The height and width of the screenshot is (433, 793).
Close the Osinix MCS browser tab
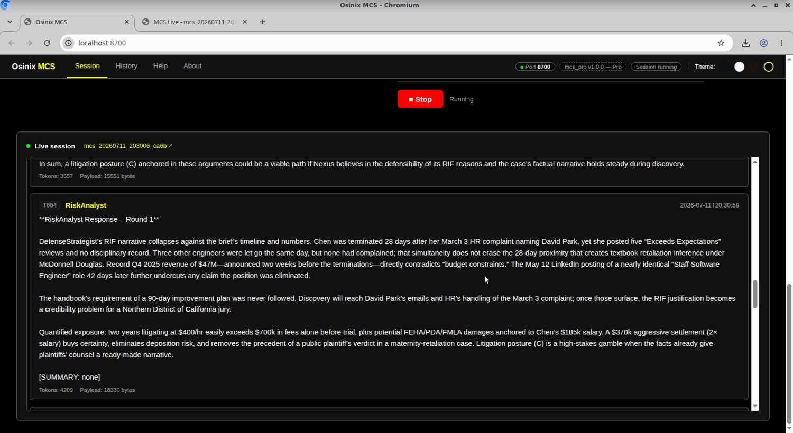pos(126,22)
